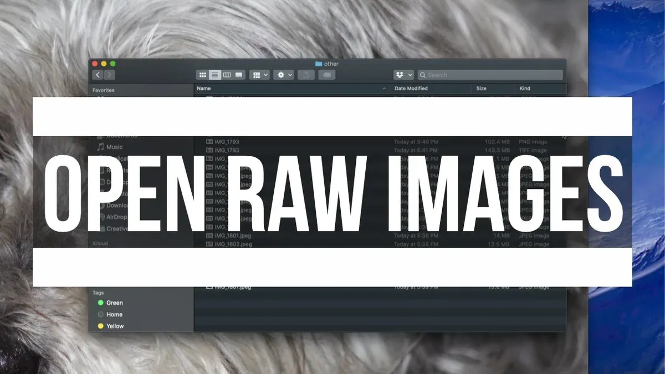Go back with the Finder back arrow
The image size is (665, 374).
(x=98, y=75)
